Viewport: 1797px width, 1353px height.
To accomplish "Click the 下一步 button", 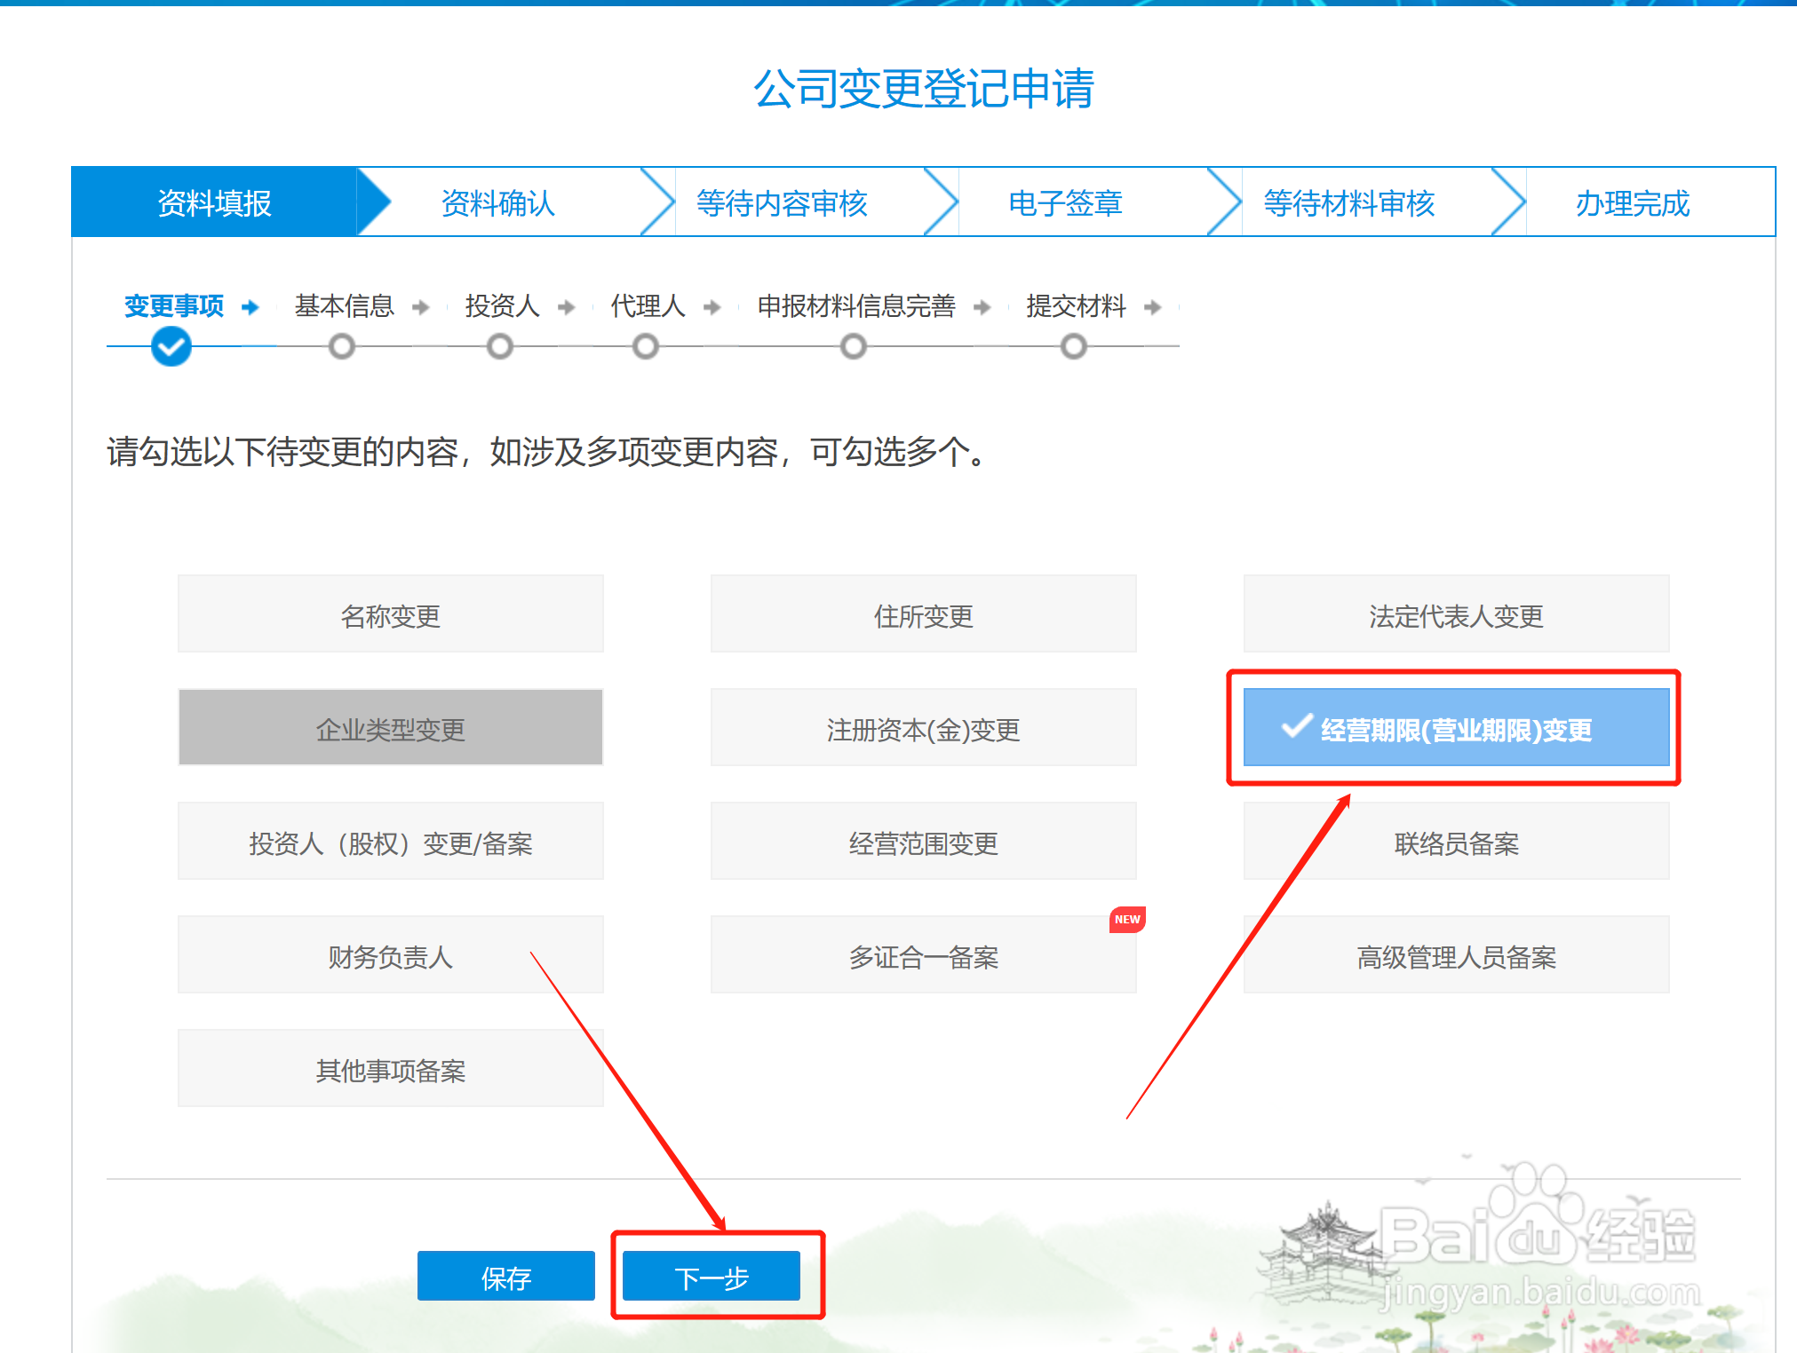I will [x=712, y=1277].
